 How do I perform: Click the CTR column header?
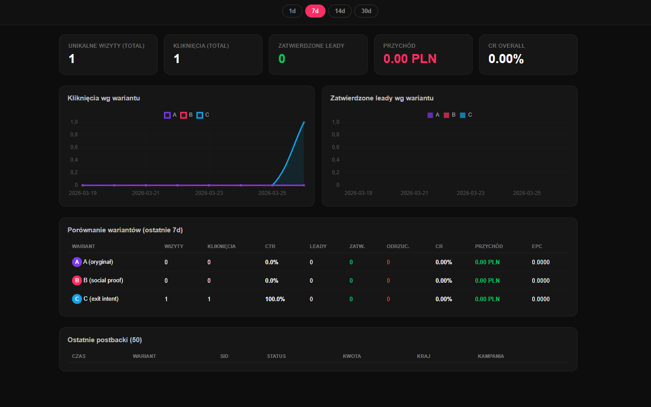tap(270, 246)
